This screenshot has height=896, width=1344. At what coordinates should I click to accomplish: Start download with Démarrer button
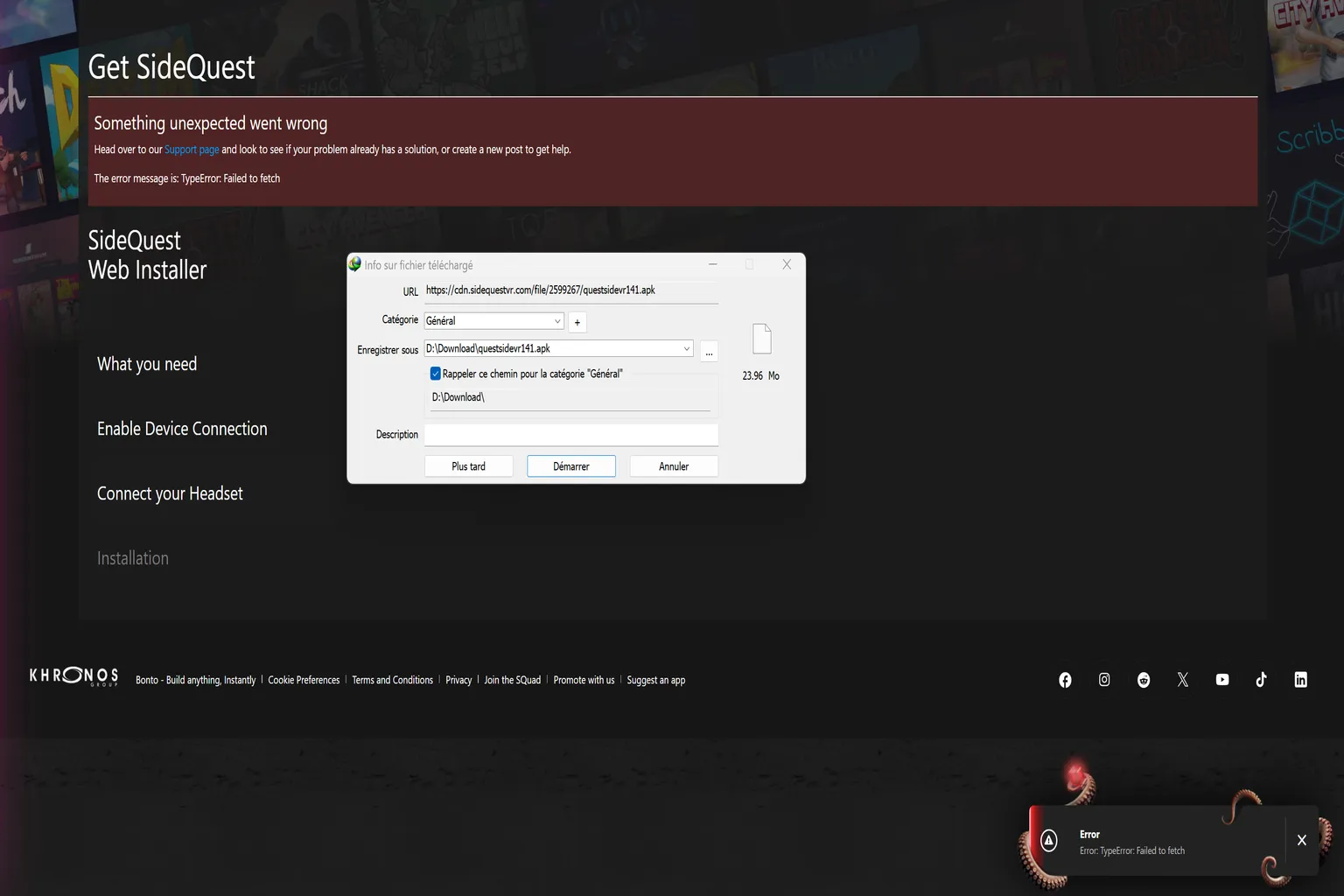pyautogui.click(x=571, y=466)
